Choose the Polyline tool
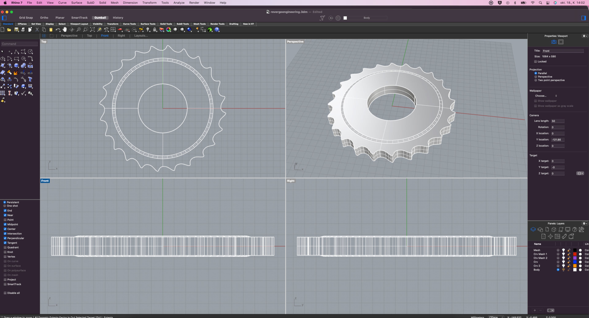The image size is (589, 318). 17,52
